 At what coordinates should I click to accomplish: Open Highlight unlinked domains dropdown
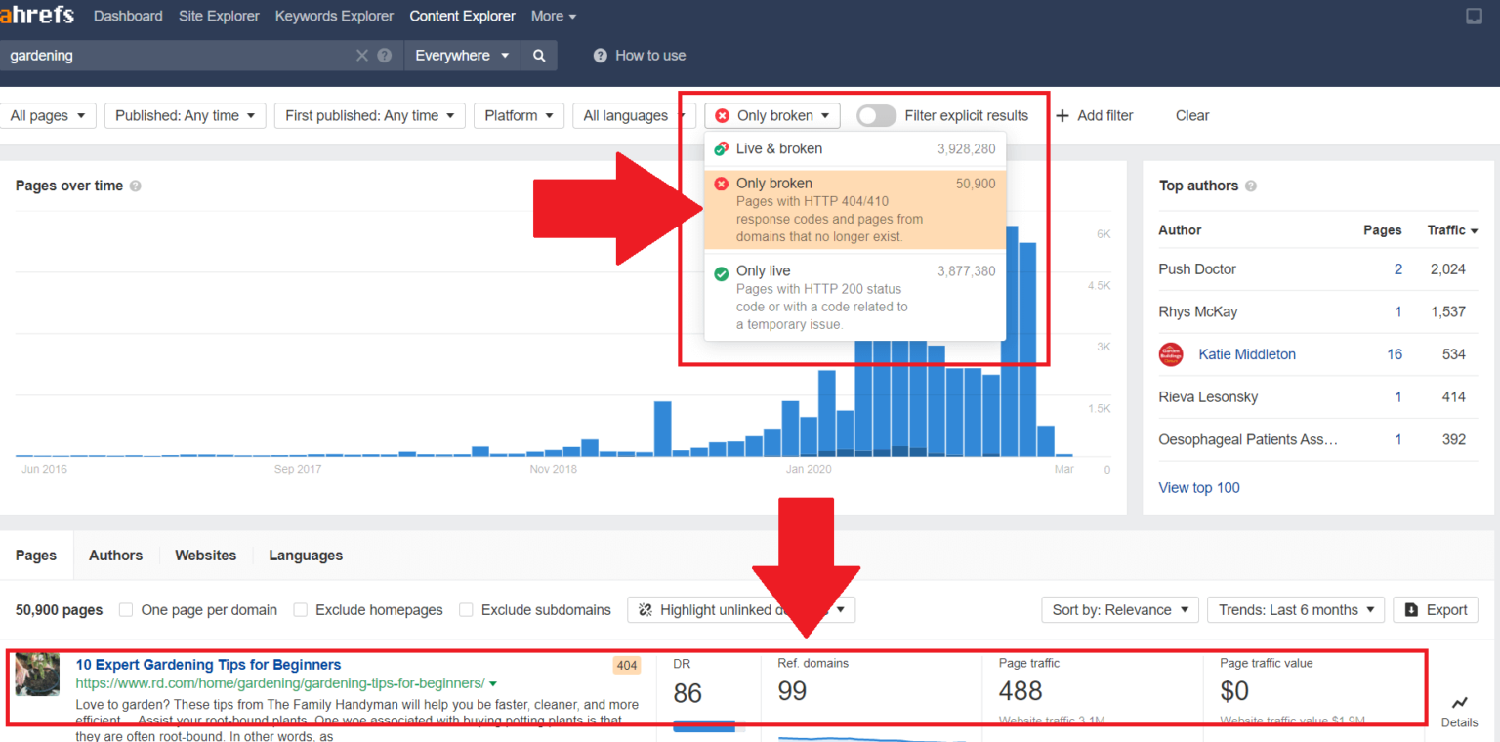[x=742, y=610]
